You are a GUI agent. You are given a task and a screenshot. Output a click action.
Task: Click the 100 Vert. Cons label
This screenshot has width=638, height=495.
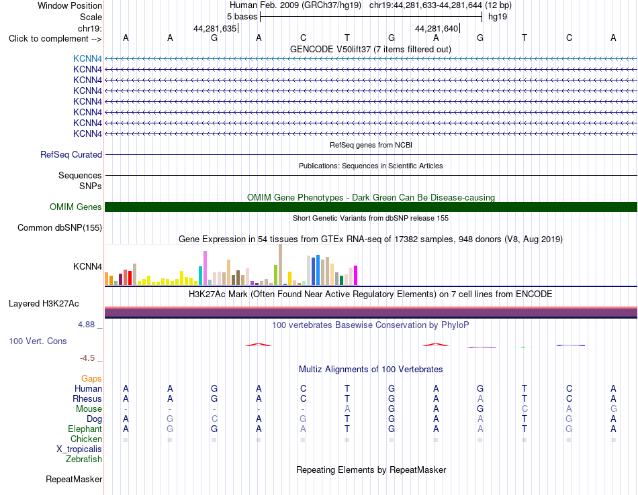[x=38, y=341]
